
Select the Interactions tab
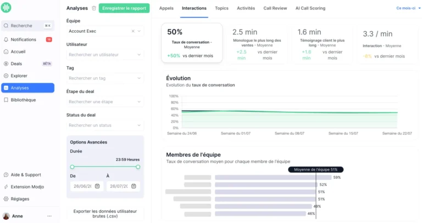tap(194, 8)
